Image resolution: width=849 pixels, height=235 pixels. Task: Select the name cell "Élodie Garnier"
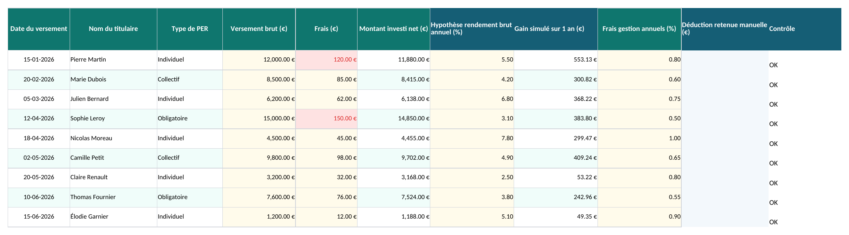(x=113, y=217)
